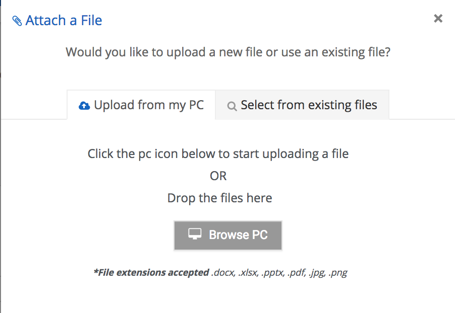Click the 'Click the pc icon below' instruction
Viewport: 455px width, 313px height.
[218, 154]
